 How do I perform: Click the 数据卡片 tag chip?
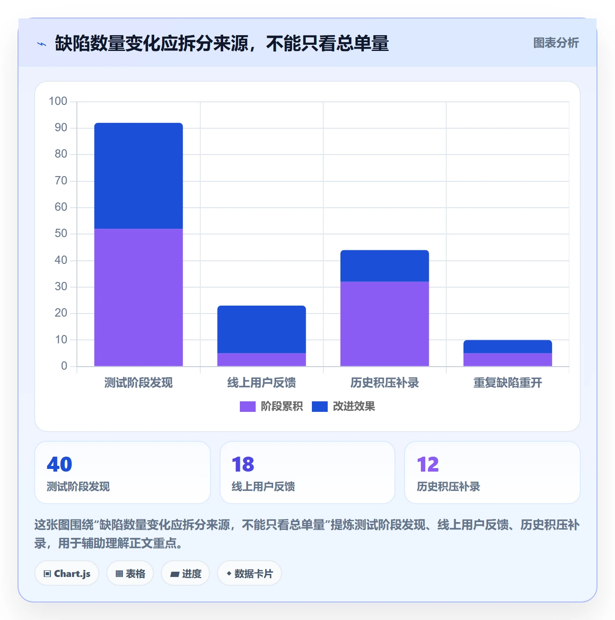tap(250, 573)
